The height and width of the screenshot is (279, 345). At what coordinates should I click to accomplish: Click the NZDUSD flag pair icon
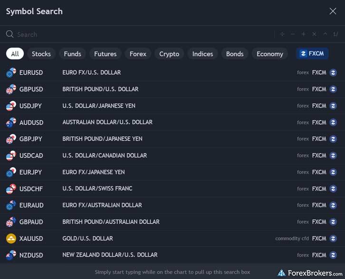click(x=11, y=255)
